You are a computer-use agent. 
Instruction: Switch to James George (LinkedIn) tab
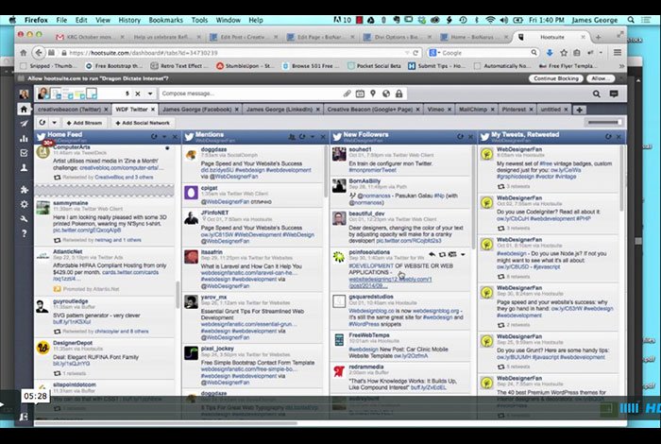(280, 110)
